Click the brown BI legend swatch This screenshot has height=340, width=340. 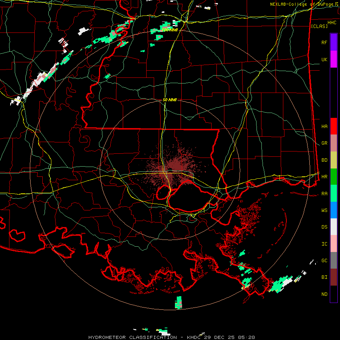[x=334, y=277]
